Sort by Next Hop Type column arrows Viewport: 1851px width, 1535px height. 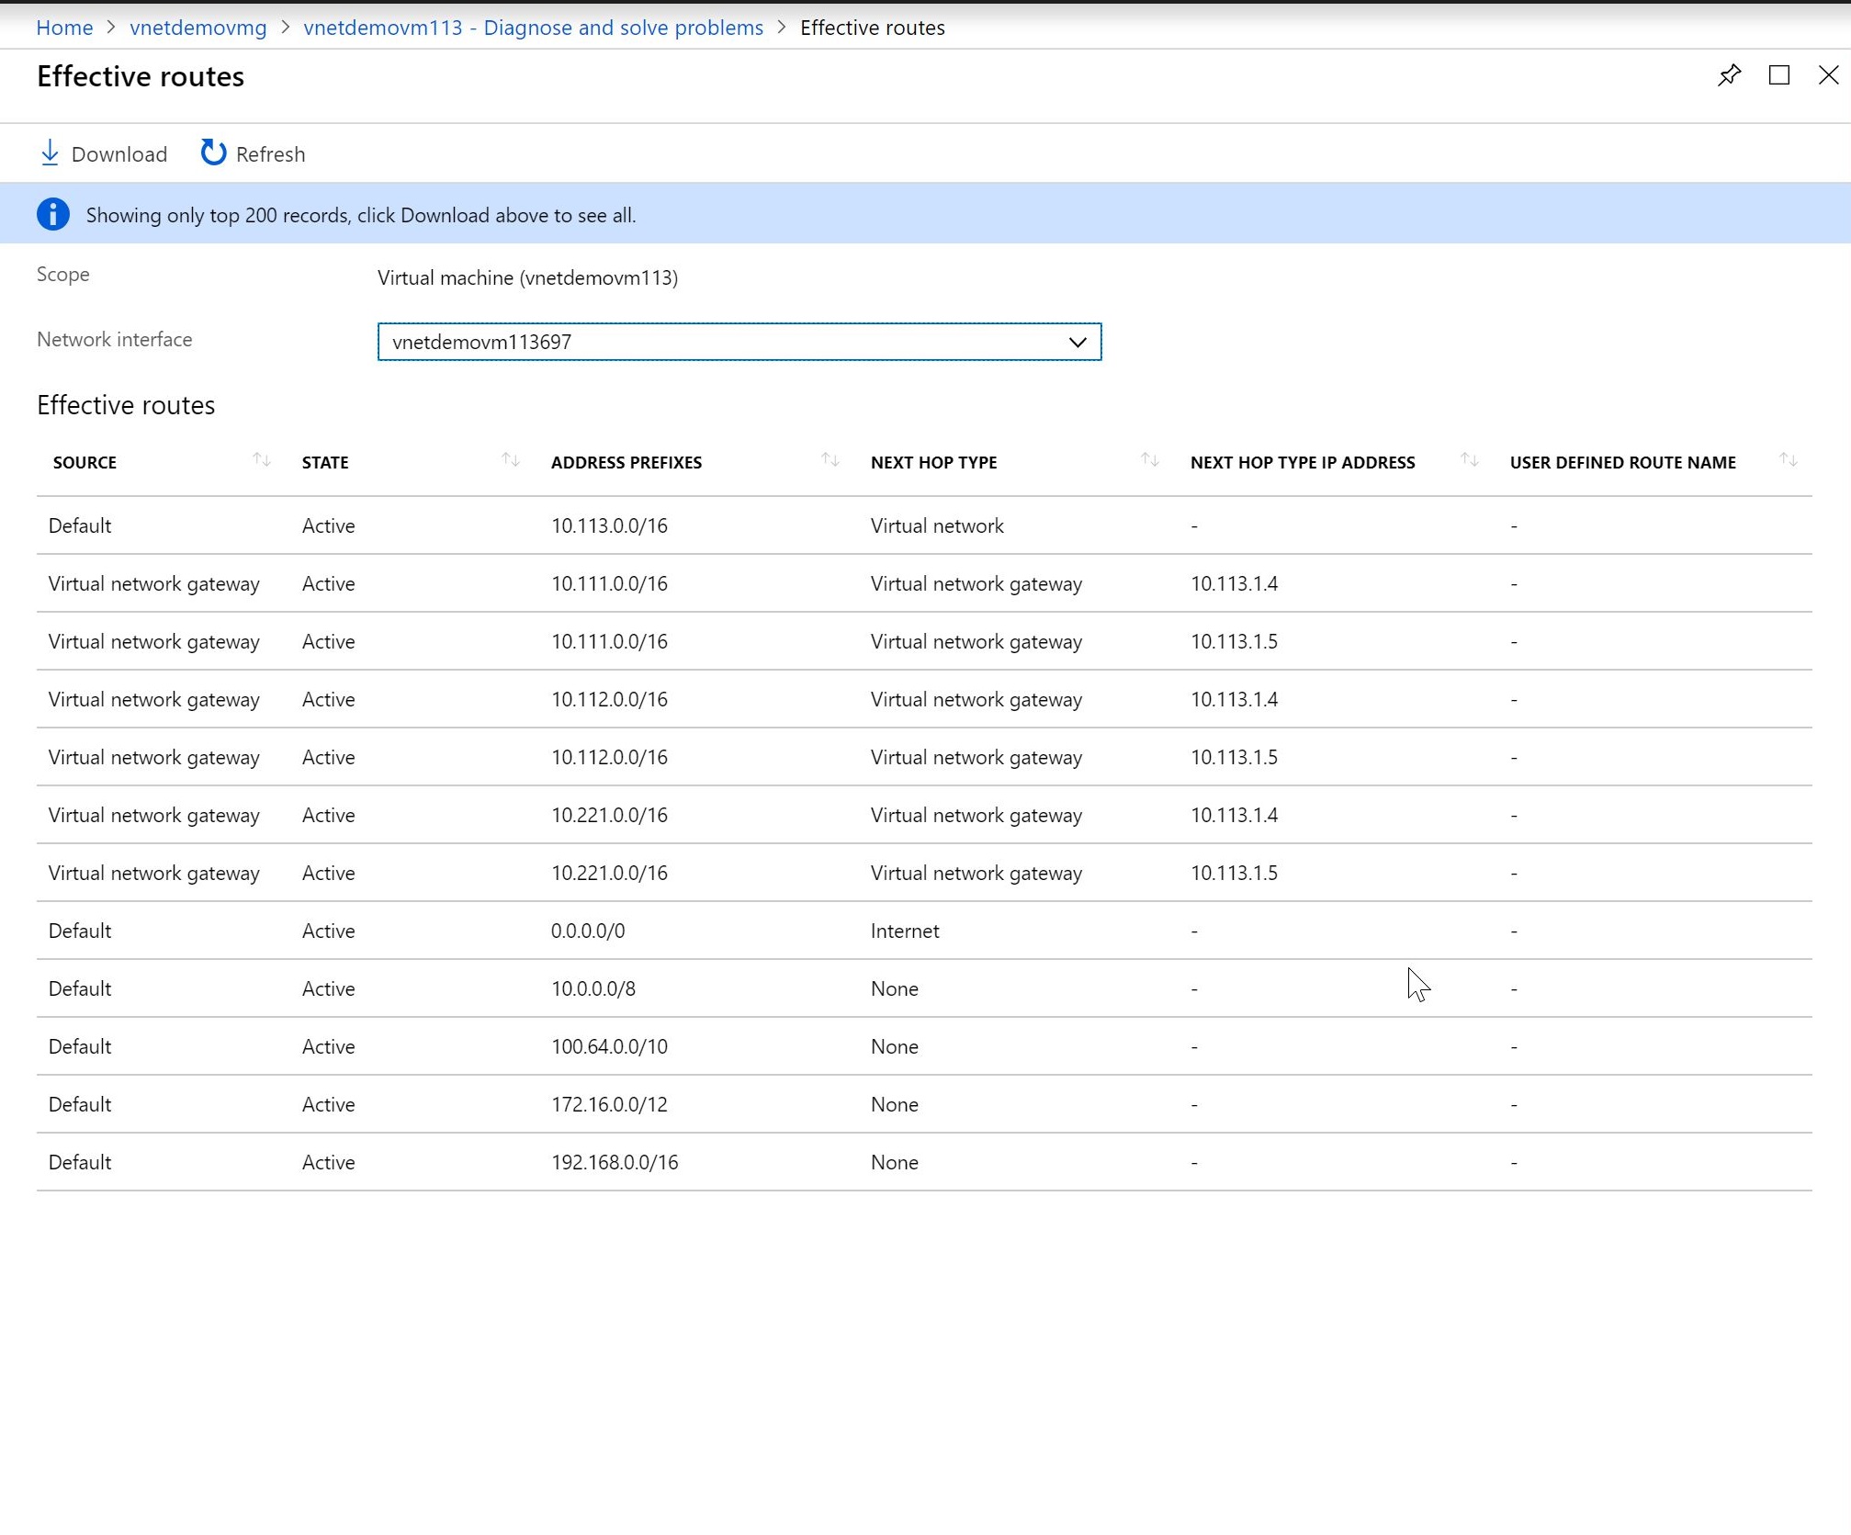pyautogui.click(x=1150, y=460)
